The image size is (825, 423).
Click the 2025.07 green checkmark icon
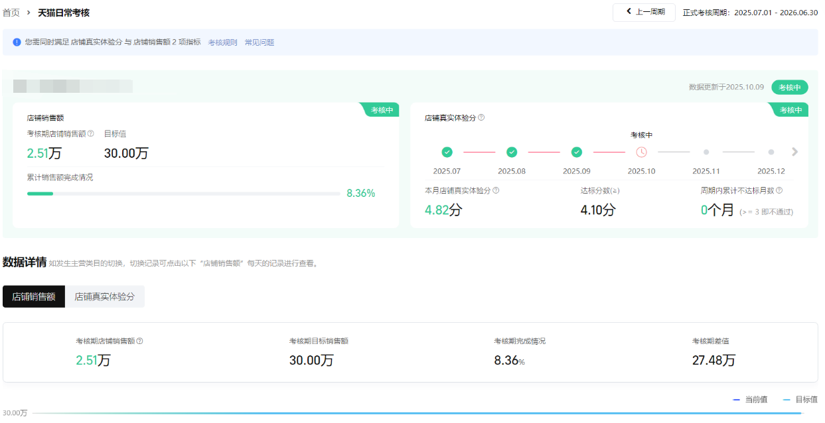tap(447, 152)
